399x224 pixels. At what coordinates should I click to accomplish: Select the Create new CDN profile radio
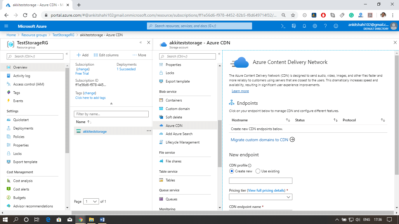point(232,171)
